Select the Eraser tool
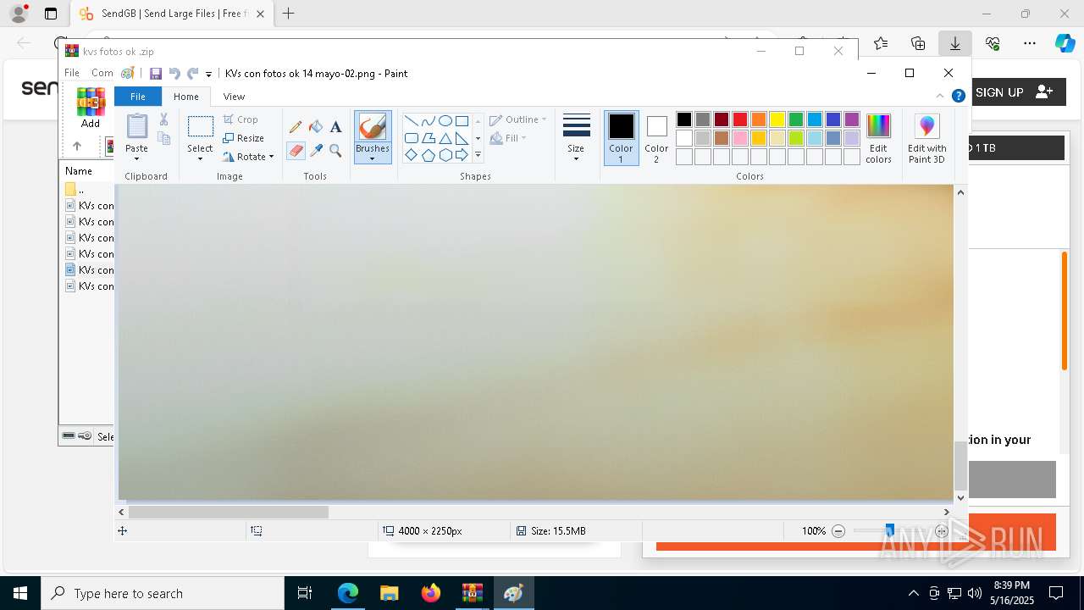This screenshot has height=610, width=1084. pos(296,151)
